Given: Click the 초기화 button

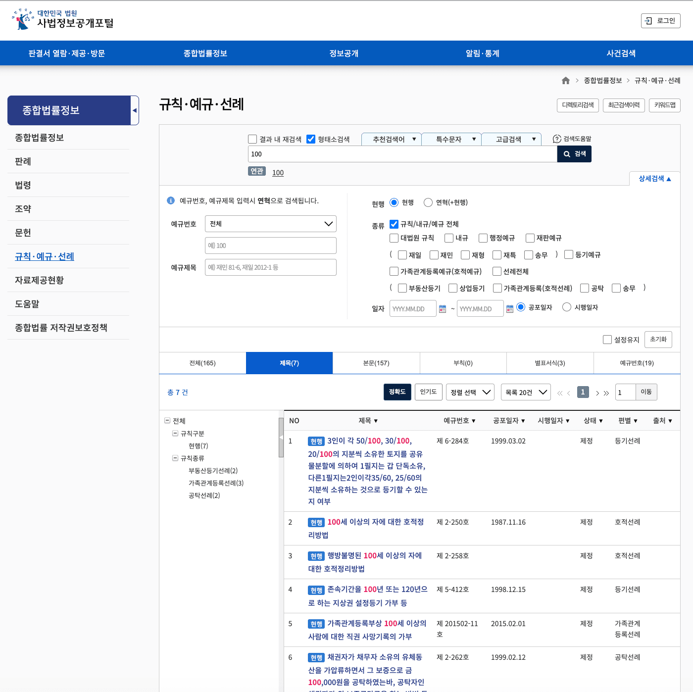Looking at the screenshot, I should tap(658, 340).
